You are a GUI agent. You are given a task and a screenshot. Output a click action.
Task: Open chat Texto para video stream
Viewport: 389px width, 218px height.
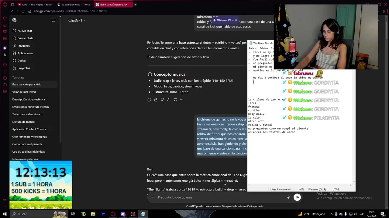click(27, 114)
